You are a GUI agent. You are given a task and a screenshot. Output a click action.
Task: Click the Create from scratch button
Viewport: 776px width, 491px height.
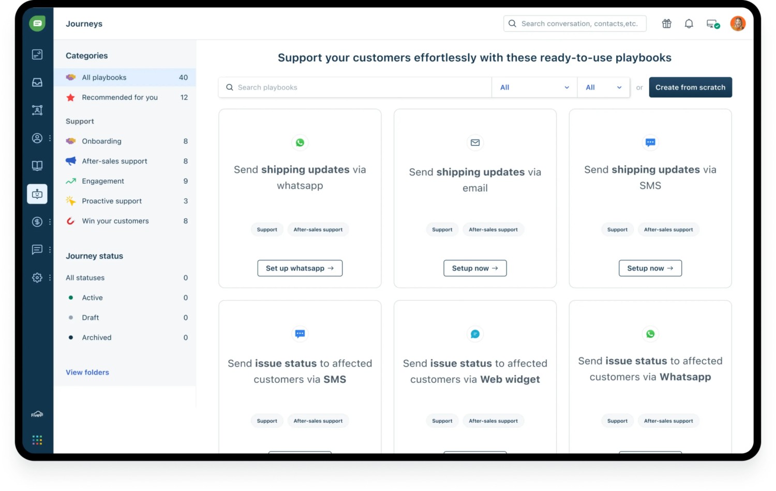coord(690,87)
